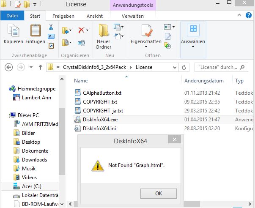Select Acer (C:) drive in sidebar
Screen dimensions: 255x208
(30, 186)
